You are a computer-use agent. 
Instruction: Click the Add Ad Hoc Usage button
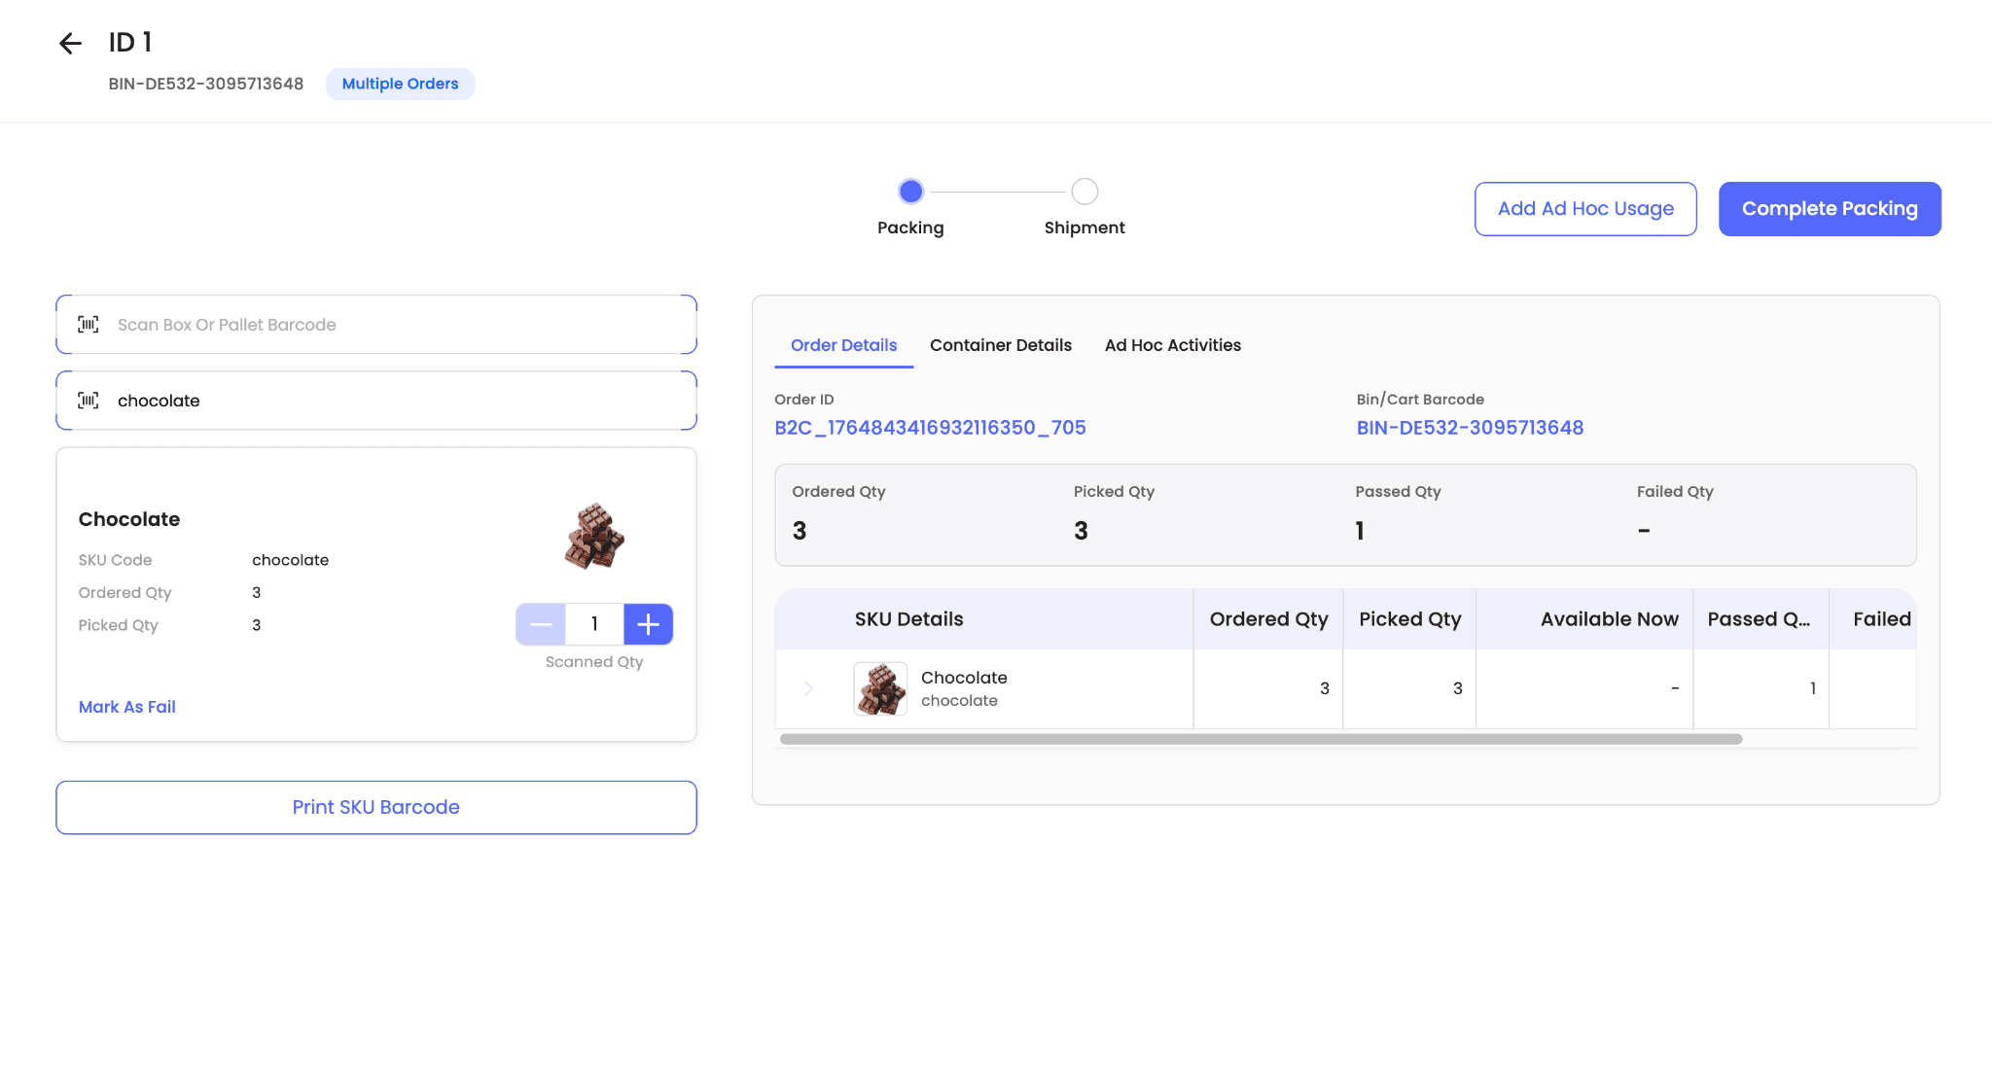1585,209
